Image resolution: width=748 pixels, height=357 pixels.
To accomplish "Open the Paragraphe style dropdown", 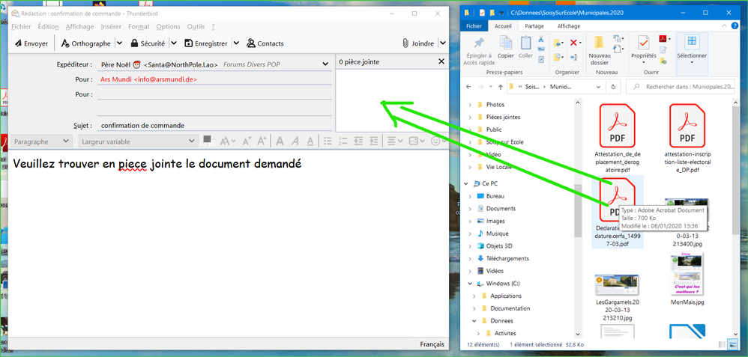I will point(42,141).
